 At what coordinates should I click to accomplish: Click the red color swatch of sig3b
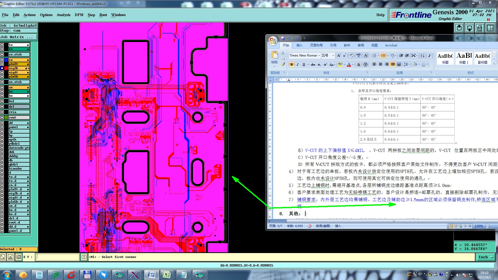coord(6,68)
